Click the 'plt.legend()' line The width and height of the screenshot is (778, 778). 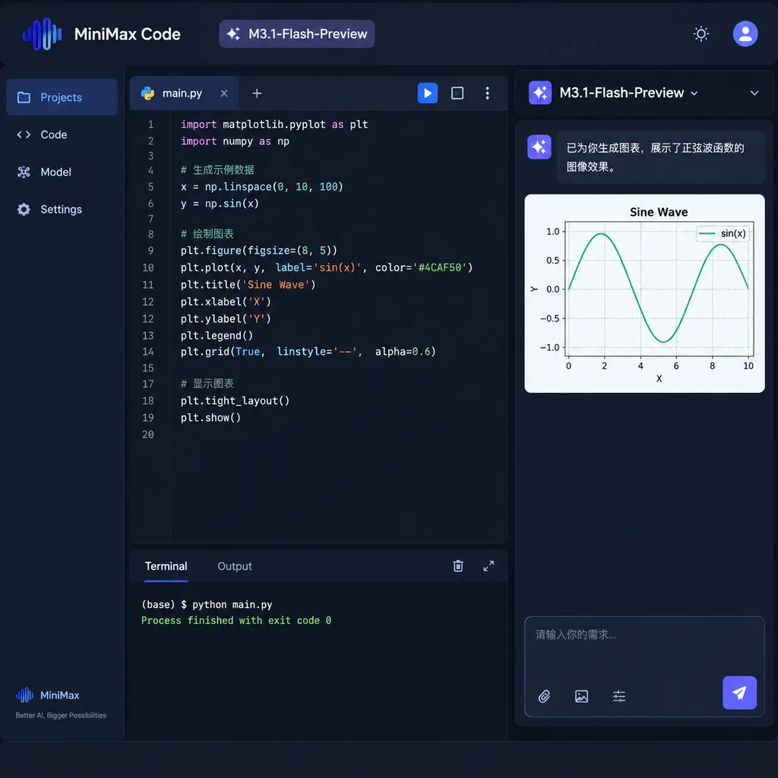pos(217,335)
